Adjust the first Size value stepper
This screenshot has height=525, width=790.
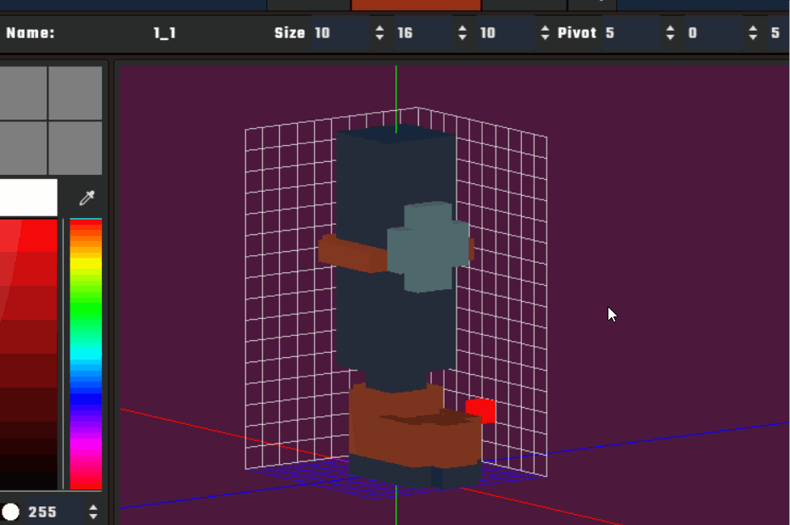[x=380, y=33]
